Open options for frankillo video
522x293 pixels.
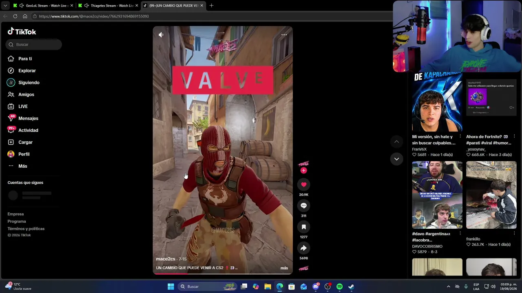point(514,234)
